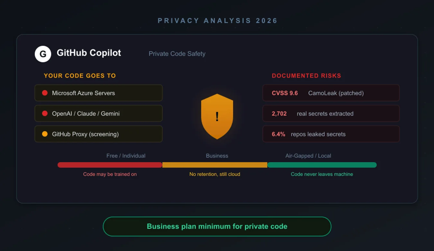Click the red dot beside Microsoft Azure Servers
Viewport: 434px width, 251px height.
coord(45,93)
